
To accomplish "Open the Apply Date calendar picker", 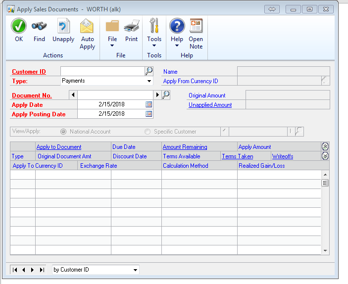I will [x=149, y=104].
